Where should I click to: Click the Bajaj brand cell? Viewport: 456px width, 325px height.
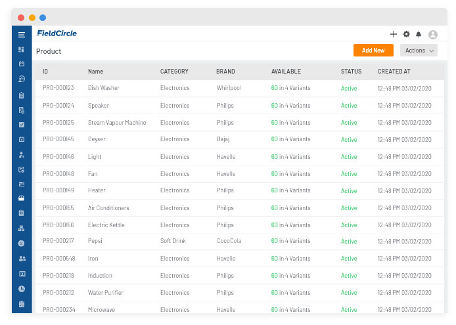tap(223, 139)
